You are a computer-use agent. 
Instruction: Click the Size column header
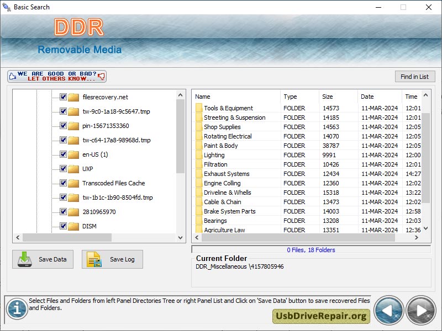[338, 97]
